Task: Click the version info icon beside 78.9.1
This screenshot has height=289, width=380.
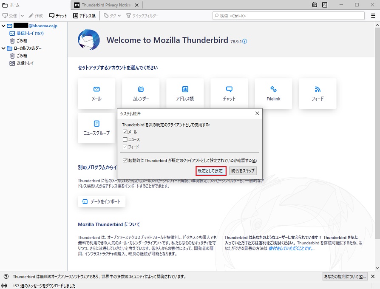Action: click(245, 41)
